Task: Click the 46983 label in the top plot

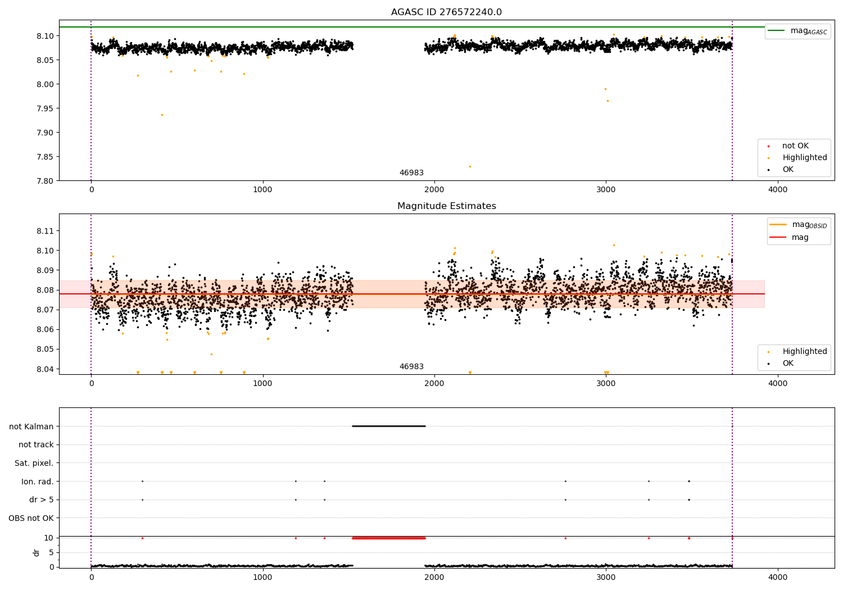Action: click(x=411, y=173)
